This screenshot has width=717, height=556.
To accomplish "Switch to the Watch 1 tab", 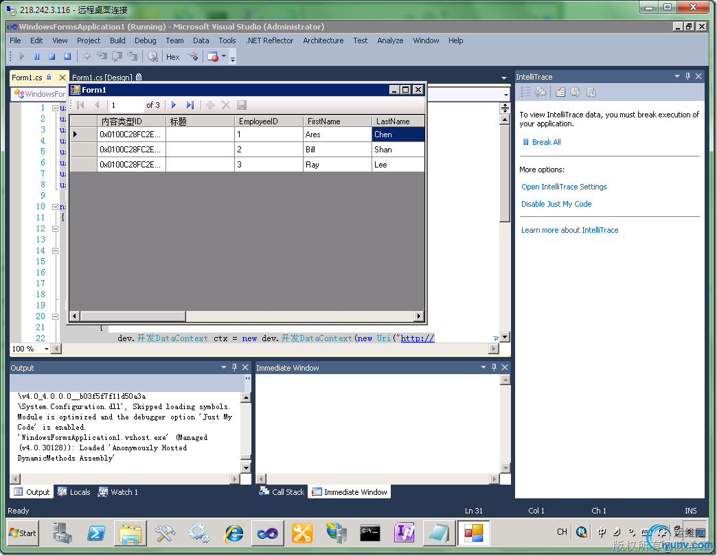I will [x=118, y=492].
